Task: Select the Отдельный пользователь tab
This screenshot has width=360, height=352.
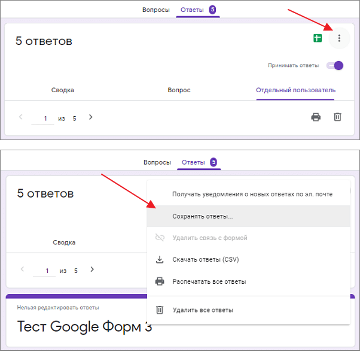Action: [x=295, y=90]
